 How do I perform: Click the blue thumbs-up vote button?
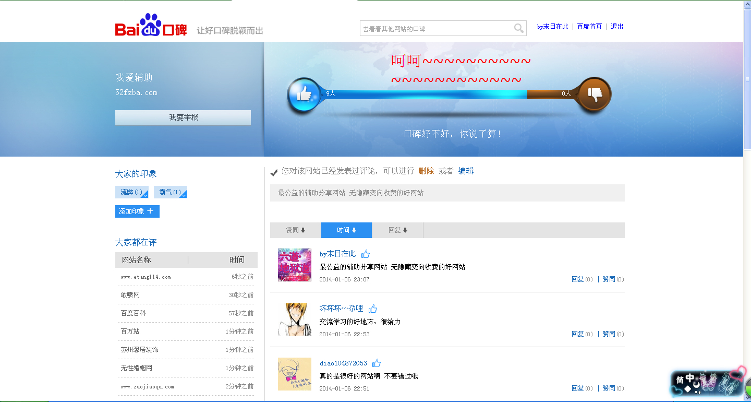click(304, 94)
